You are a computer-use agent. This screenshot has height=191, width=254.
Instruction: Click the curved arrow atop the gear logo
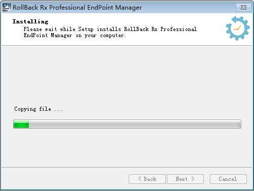click(x=238, y=19)
